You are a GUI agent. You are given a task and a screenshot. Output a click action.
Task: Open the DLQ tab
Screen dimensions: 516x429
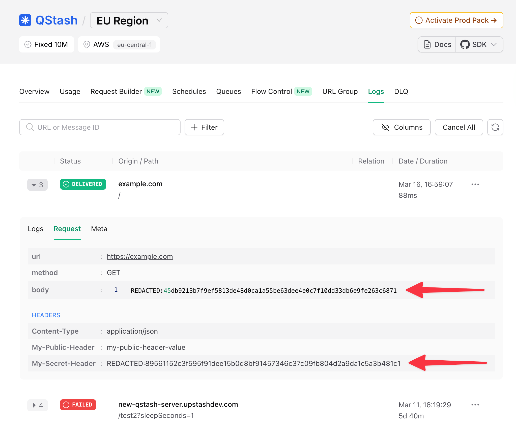401,91
